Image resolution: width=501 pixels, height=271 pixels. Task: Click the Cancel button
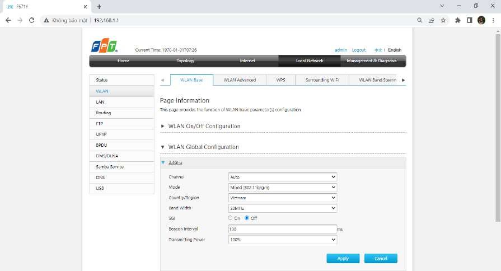(x=381, y=258)
